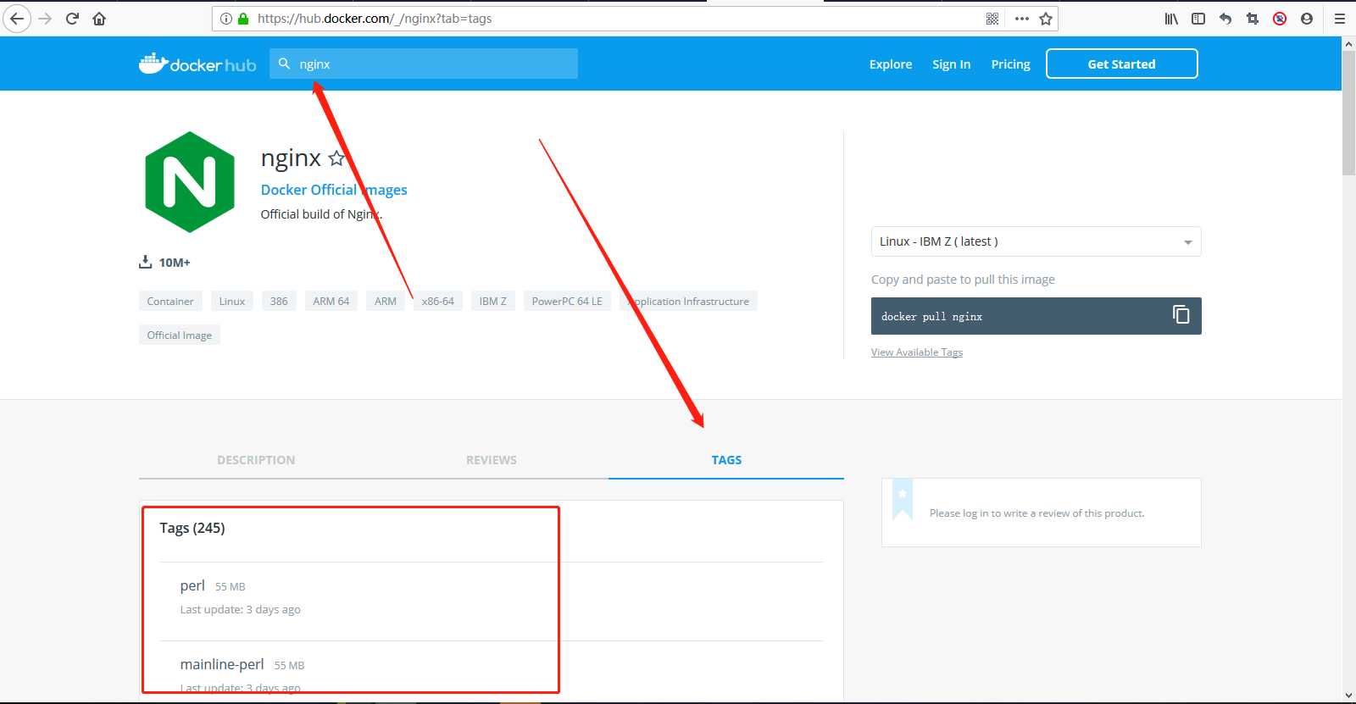
Task: Click the bookmark ribbon icon in review box
Action: click(x=903, y=501)
